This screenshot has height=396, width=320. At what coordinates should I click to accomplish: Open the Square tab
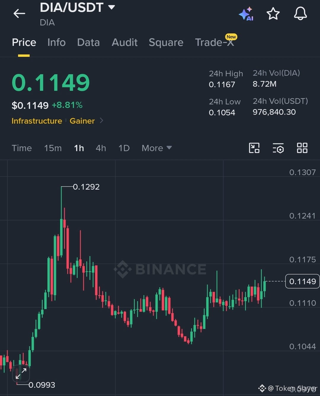[x=166, y=42]
